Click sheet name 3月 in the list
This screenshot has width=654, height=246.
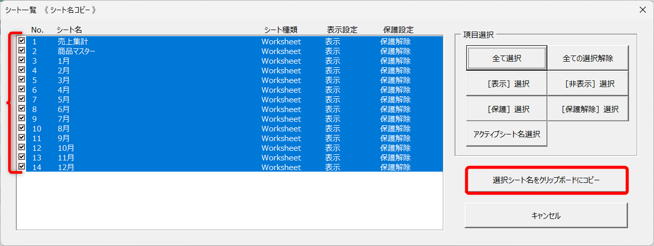click(x=64, y=80)
